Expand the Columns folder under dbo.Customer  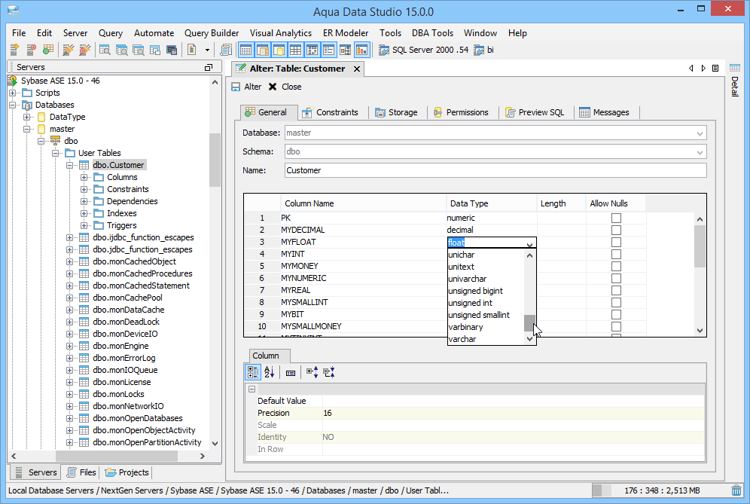(84, 177)
